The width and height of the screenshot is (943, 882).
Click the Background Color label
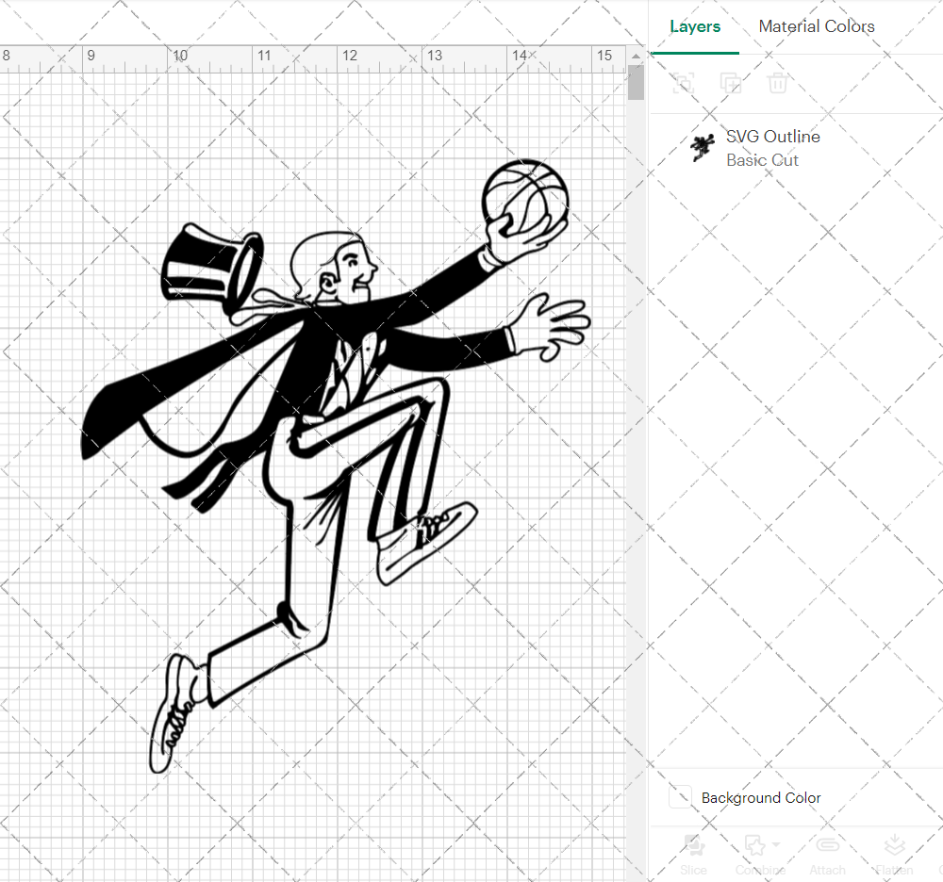point(761,797)
